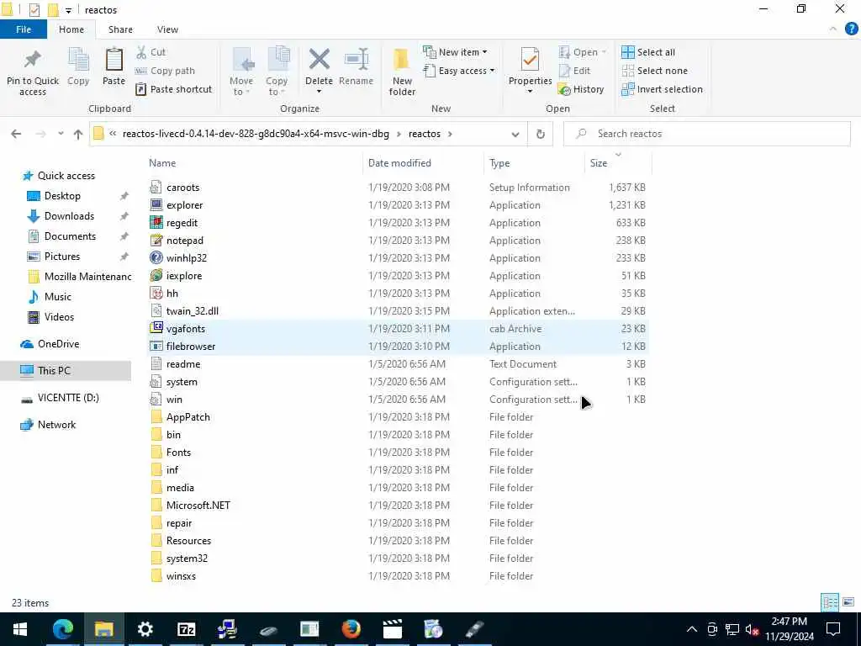Open the Copy to menu
The width and height of the screenshot is (861, 646).
(x=277, y=72)
